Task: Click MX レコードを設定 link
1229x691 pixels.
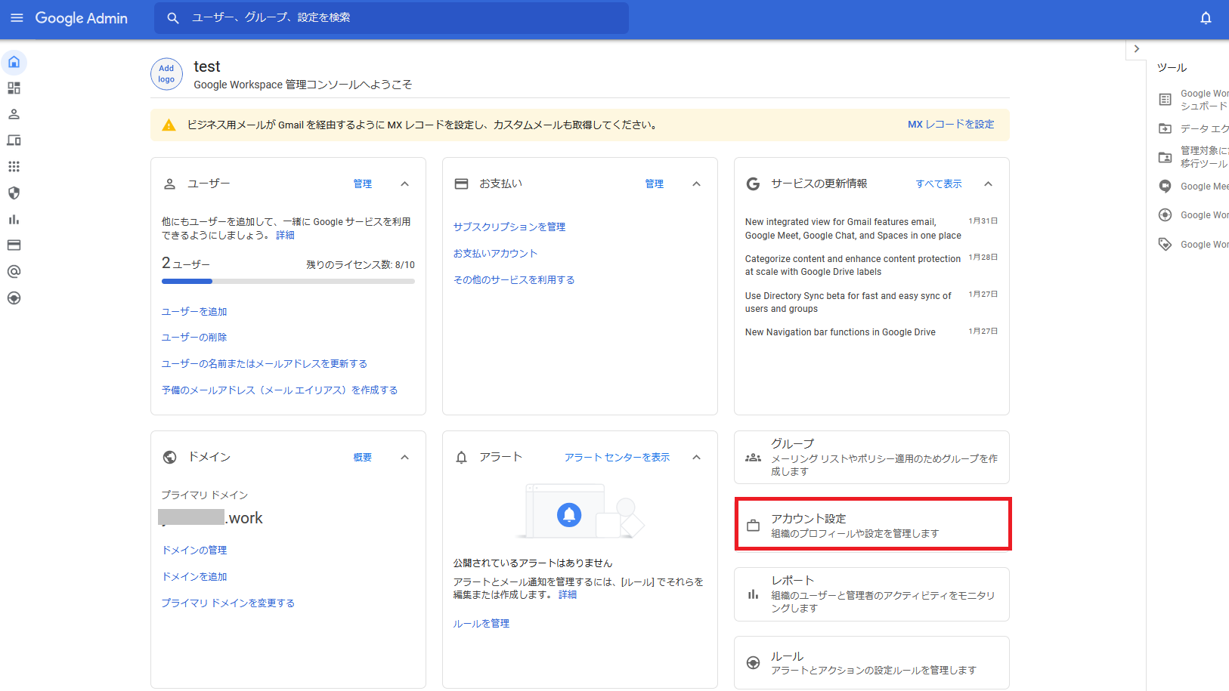Action: point(951,125)
